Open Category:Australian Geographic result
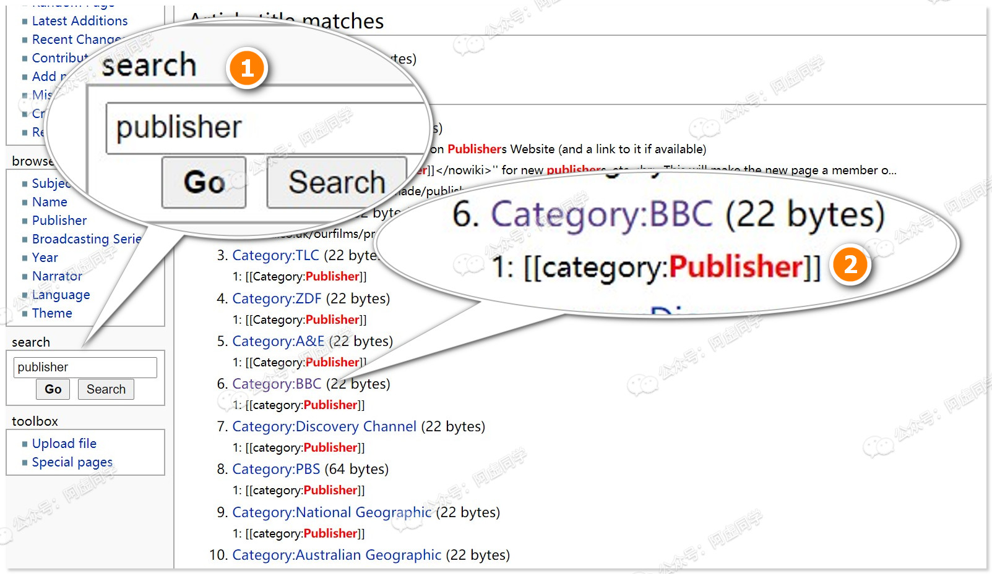Screen dimensions: 992x574 click(x=337, y=555)
